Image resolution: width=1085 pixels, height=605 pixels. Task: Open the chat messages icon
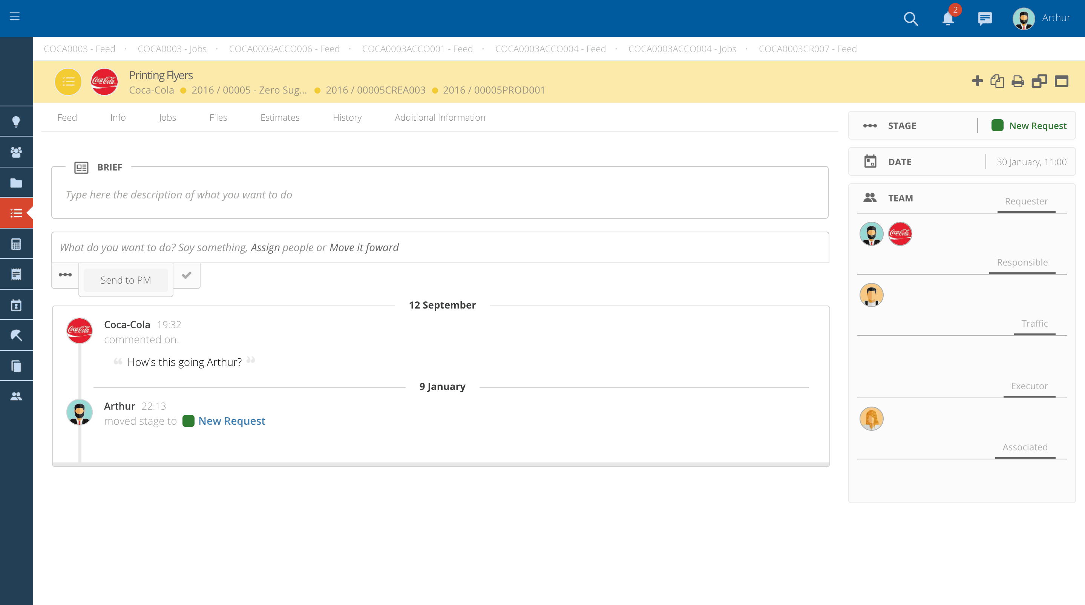(x=985, y=18)
